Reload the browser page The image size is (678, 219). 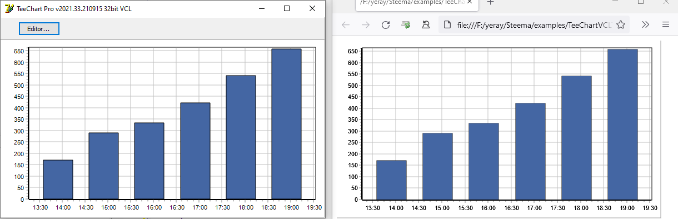pyautogui.click(x=386, y=24)
